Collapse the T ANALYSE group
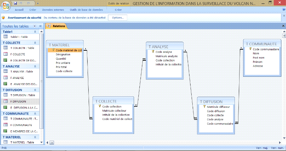This screenshot has width=286, height=151. pyautogui.click(x=35, y=66)
